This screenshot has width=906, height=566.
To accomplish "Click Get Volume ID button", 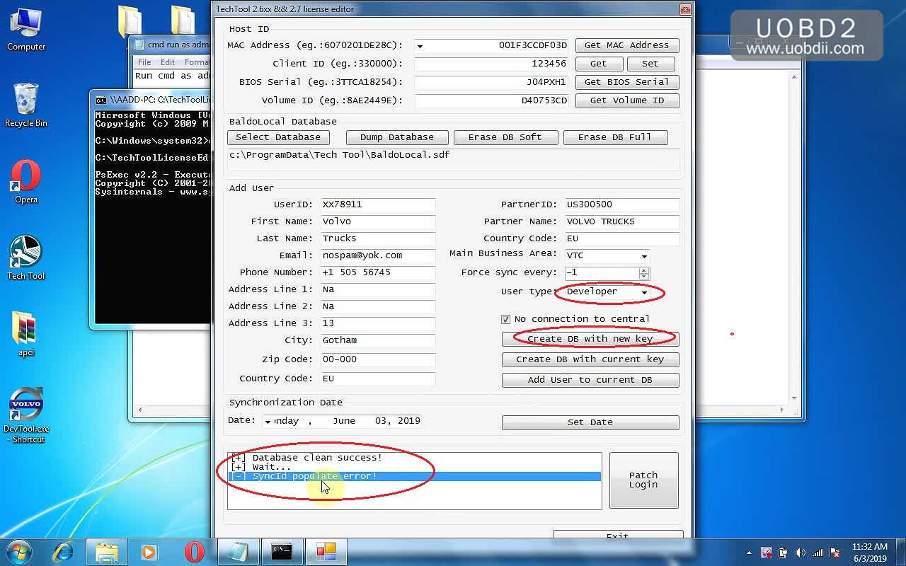I will click(x=627, y=100).
